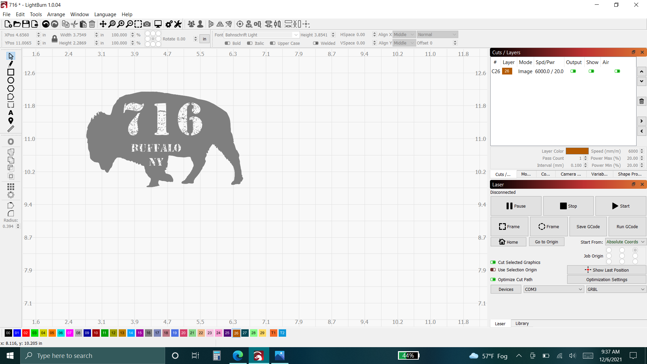Open the COM3 port dropdown
The height and width of the screenshot is (364, 647).
tap(554, 289)
